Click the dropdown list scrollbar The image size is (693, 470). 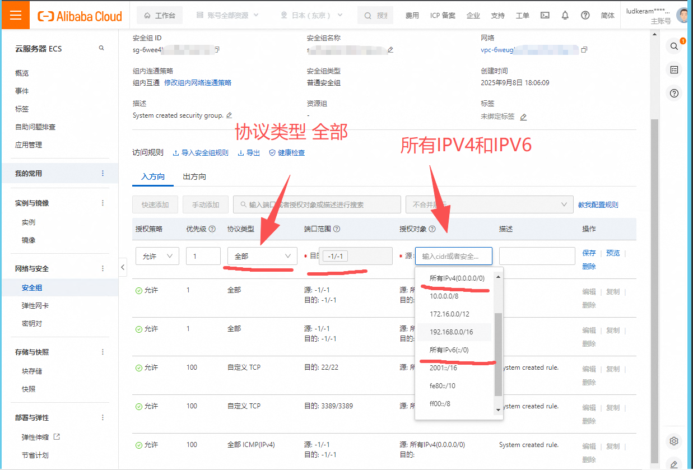498,353
